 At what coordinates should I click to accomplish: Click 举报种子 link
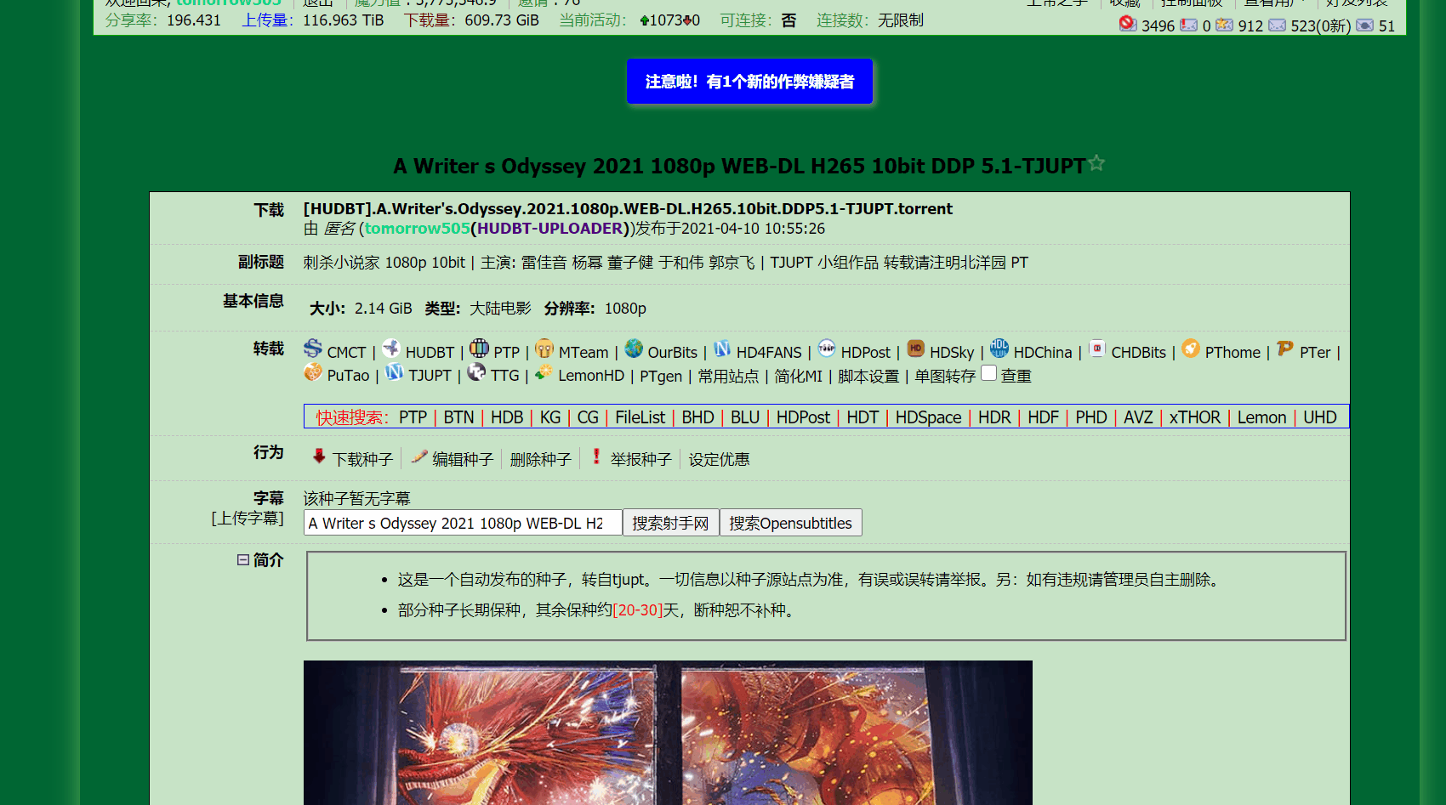641,460
